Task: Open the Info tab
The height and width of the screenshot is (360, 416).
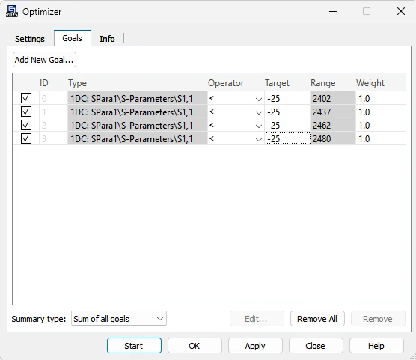Action: [107, 39]
